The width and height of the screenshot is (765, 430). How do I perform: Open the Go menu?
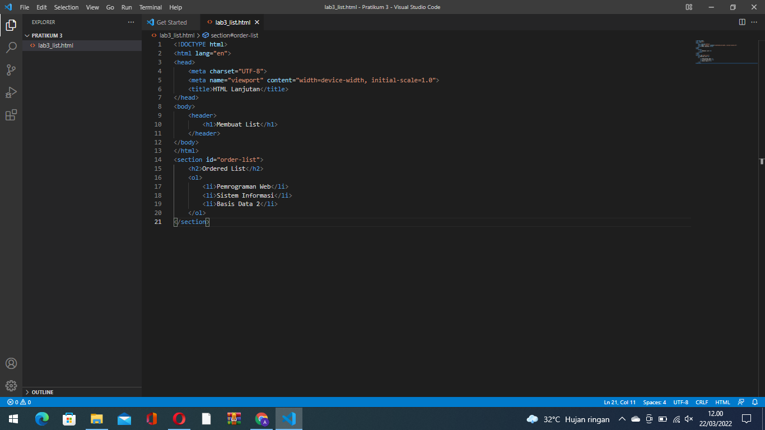pos(110,7)
